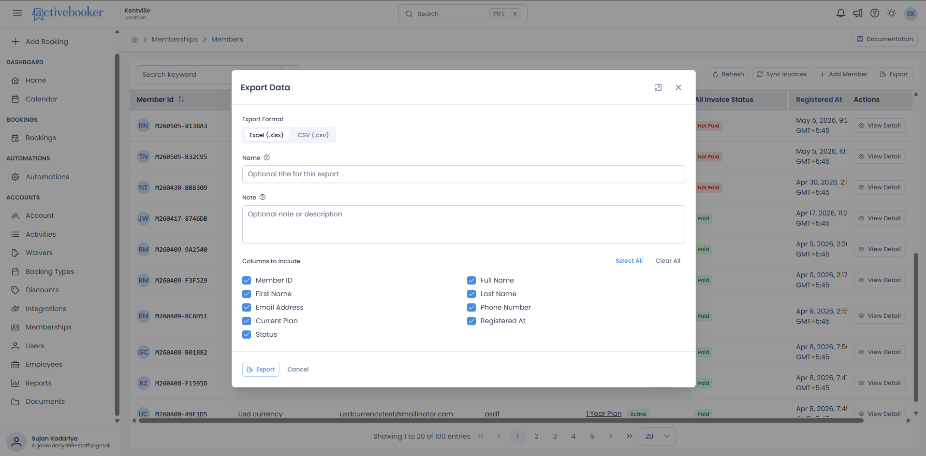Open Reports in the sidebar
Screen dimensions: 926x456
point(38,383)
